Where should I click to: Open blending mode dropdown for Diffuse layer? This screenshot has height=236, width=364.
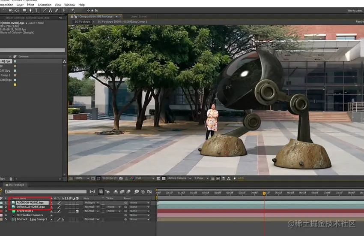[x=92, y=207]
